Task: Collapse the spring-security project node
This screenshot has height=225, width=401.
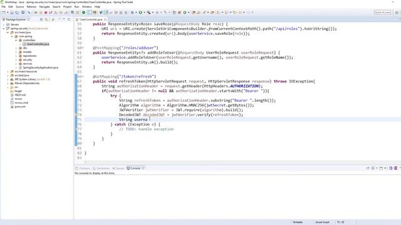Action: point(4,29)
